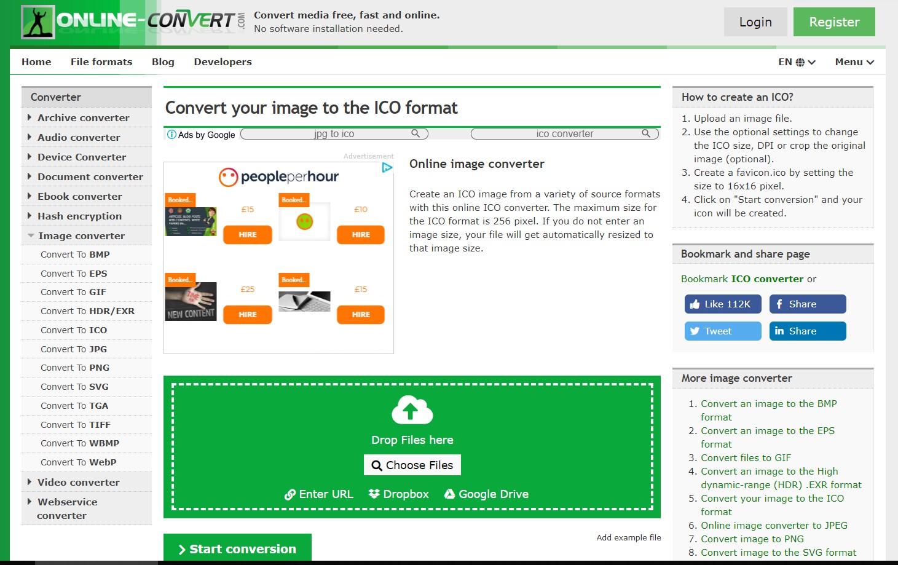Click the Choose Files button
898x565 pixels.
point(412,465)
